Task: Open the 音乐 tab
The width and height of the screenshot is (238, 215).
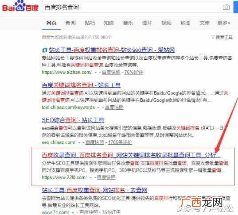Action: pyautogui.click(x=128, y=23)
